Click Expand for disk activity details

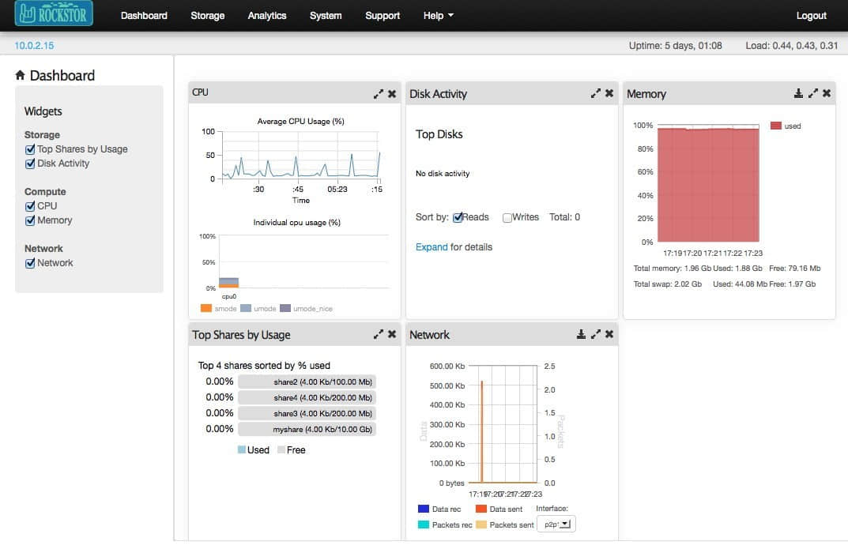(x=432, y=247)
